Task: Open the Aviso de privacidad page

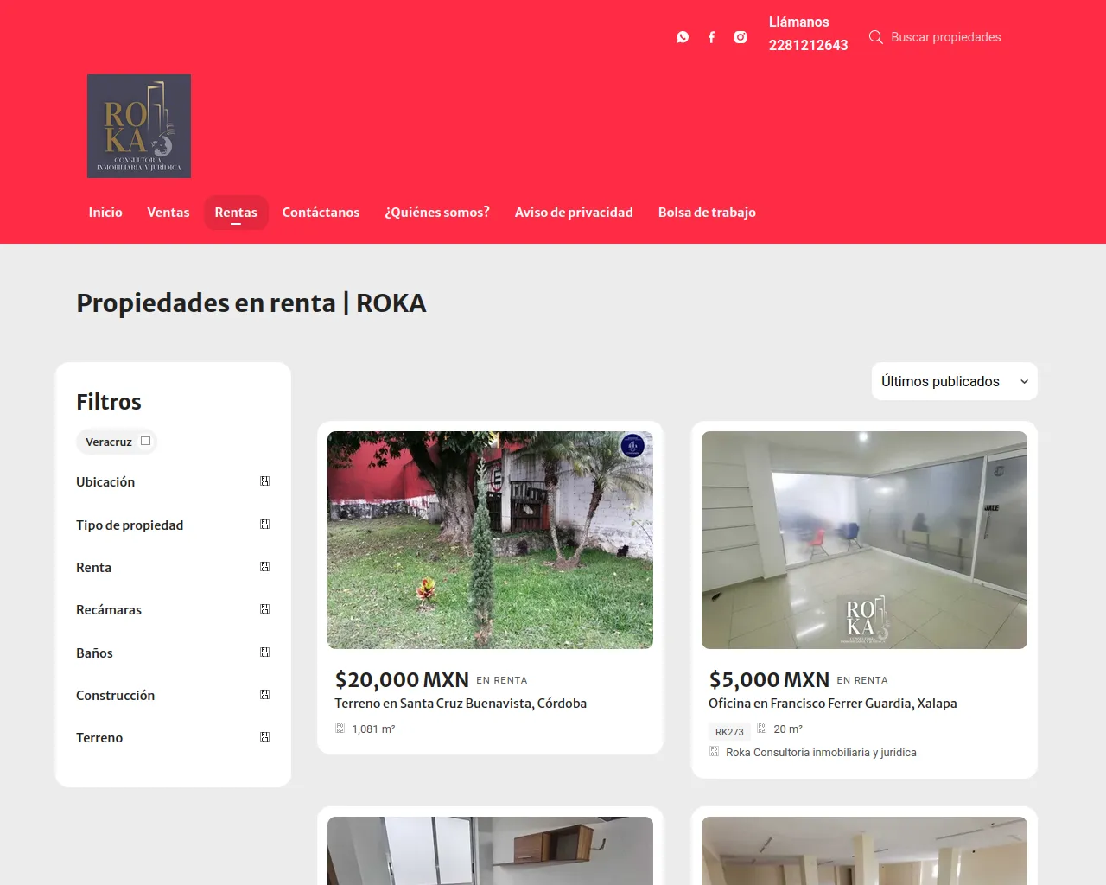Action: click(x=574, y=213)
